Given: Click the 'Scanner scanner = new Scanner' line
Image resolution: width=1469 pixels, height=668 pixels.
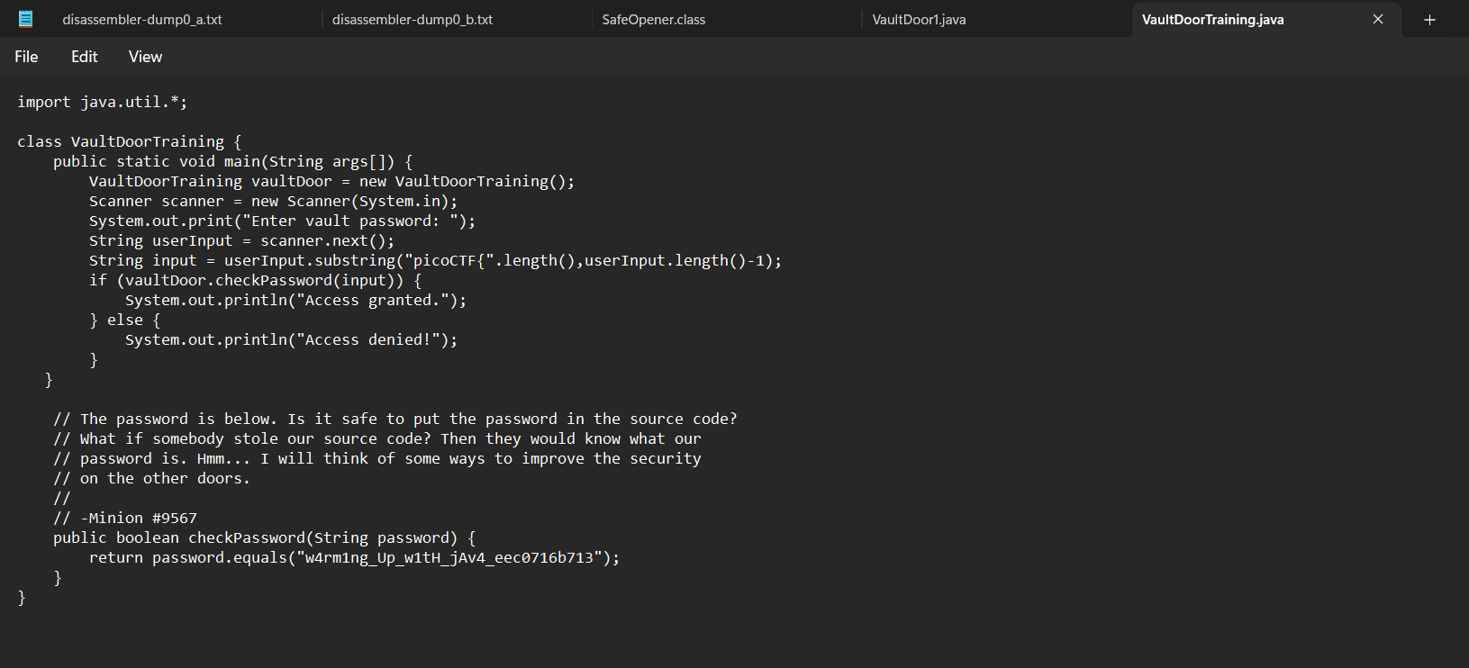Looking at the screenshot, I should (273, 201).
